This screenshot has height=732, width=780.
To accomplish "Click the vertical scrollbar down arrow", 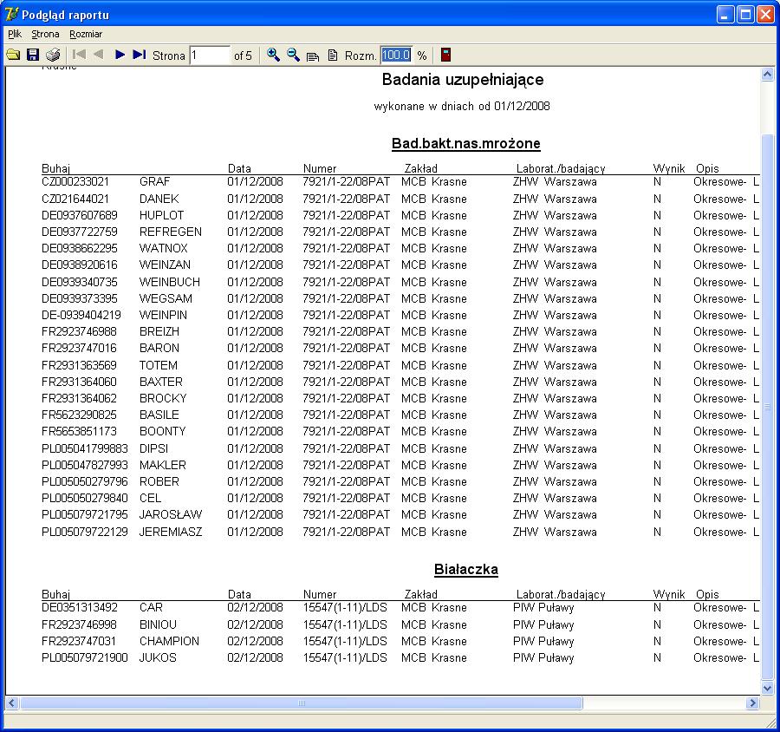I will [767, 688].
